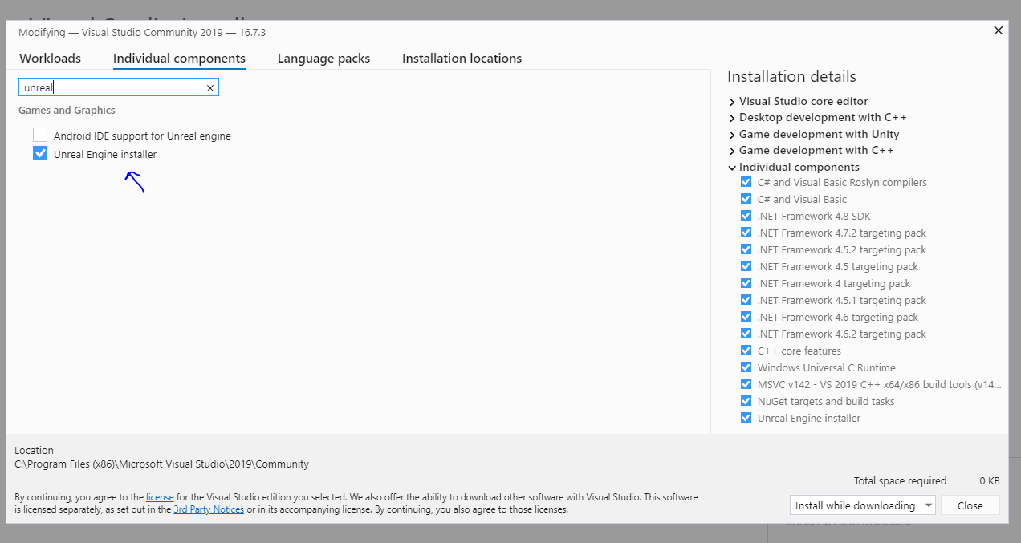Viewport: 1021px width, 543px height.
Task: Uncheck Windows Universal C Runtime
Action: point(746,367)
